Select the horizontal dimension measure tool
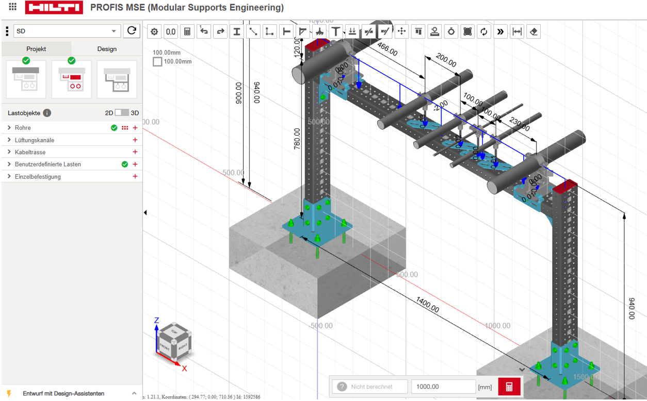This screenshot has width=647, height=401. tap(517, 31)
